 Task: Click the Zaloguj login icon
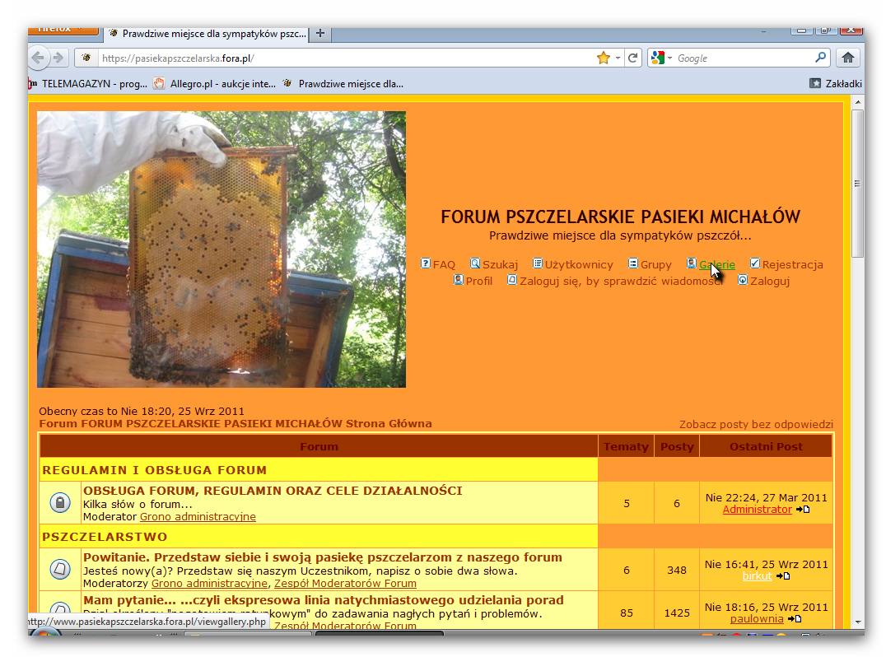pyautogui.click(x=743, y=280)
